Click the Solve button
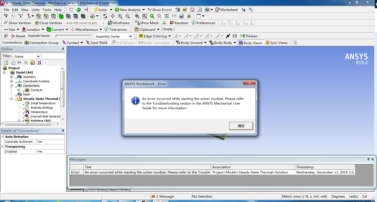 click(100, 10)
